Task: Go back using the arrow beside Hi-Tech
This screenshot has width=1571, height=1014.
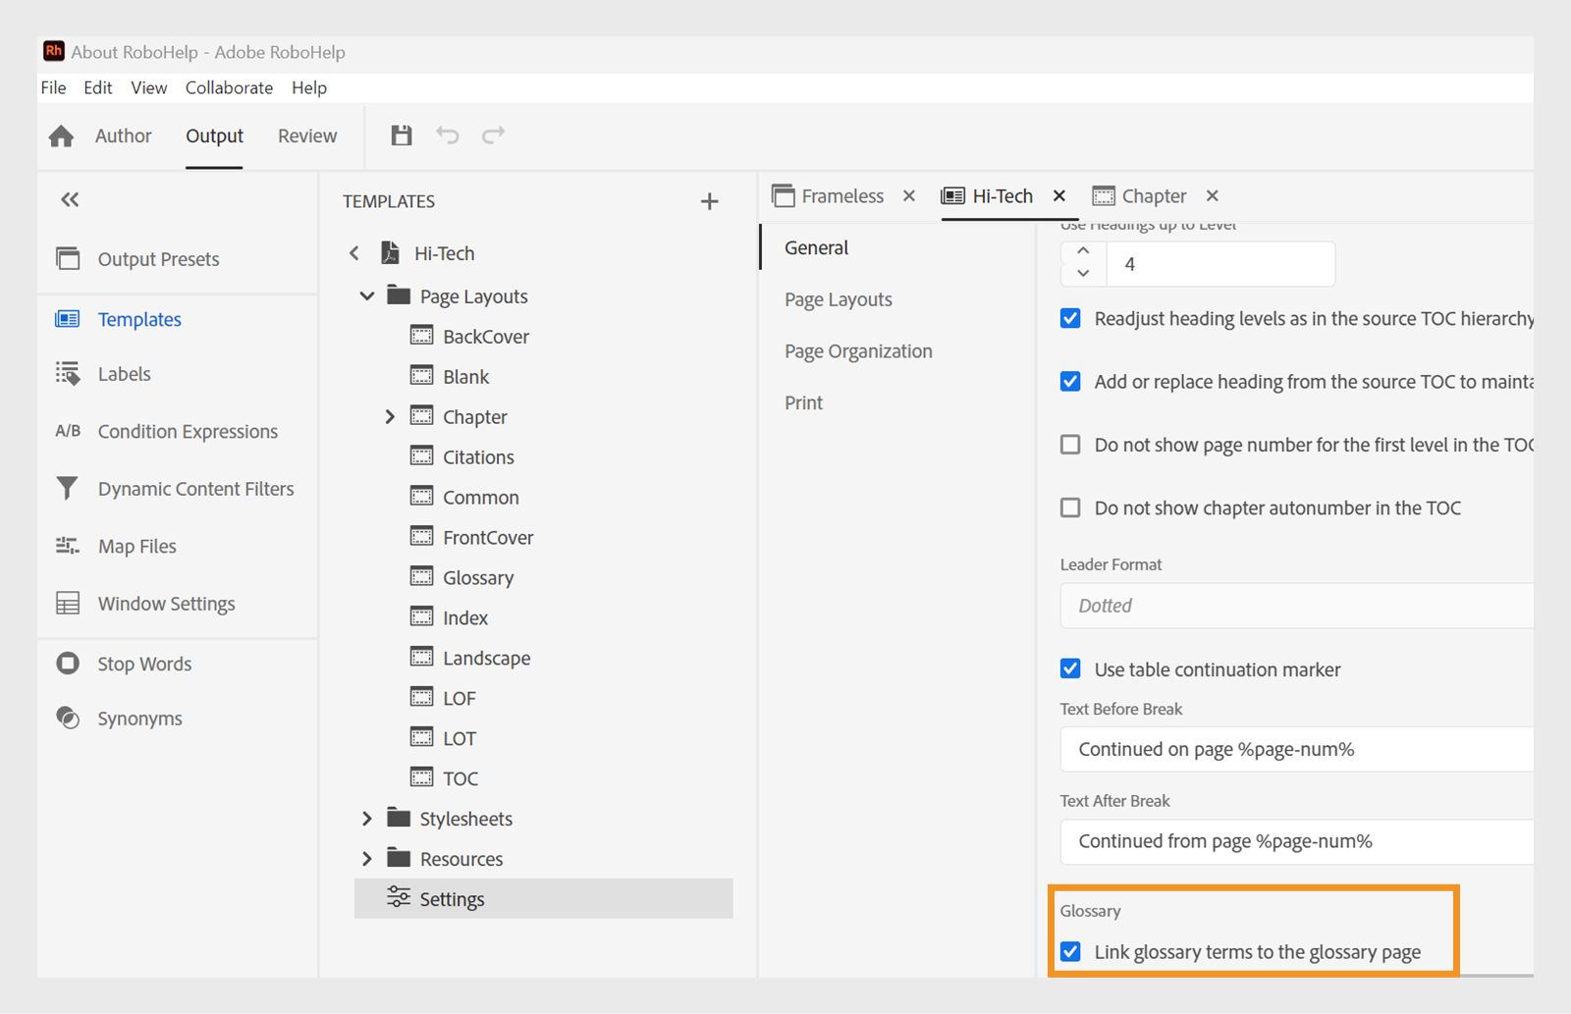Action: 354,253
